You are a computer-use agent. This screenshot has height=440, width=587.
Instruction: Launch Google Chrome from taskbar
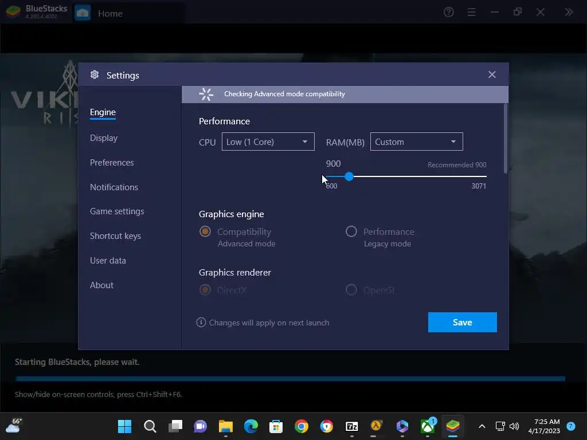[x=302, y=426]
